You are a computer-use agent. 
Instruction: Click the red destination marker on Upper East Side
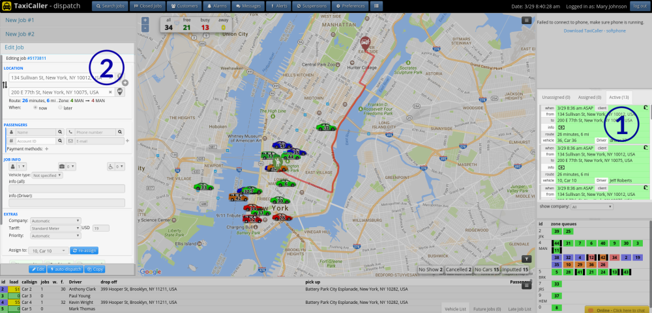(x=366, y=43)
